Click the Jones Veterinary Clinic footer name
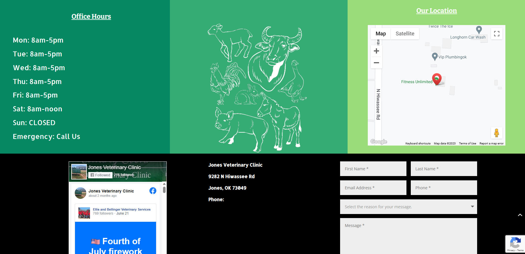Screen dimensions: 525x254 coord(235,165)
